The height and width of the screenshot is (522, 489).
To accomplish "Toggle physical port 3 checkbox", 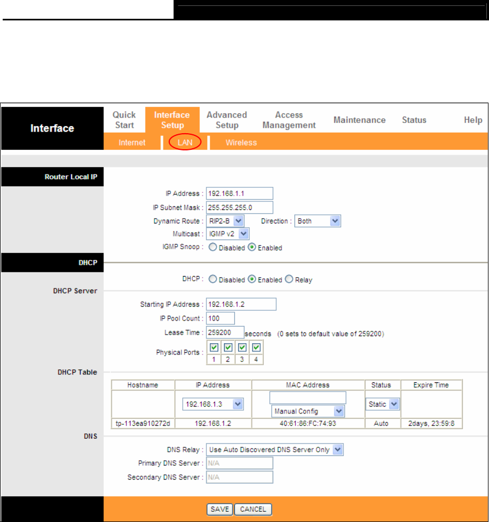I will (x=242, y=347).
